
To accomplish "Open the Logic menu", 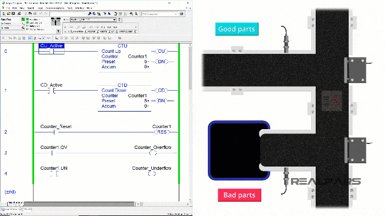I will (x=40, y=8).
